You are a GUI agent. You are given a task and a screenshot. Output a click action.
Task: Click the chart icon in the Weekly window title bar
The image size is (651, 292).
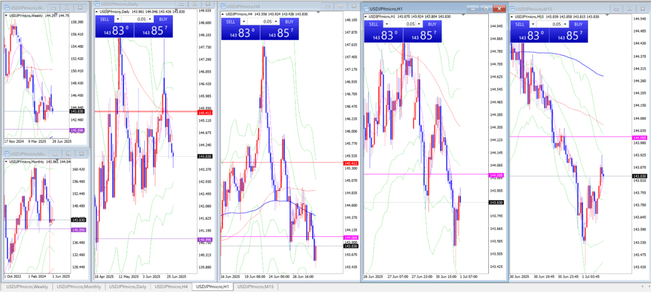(x=6, y=8)
